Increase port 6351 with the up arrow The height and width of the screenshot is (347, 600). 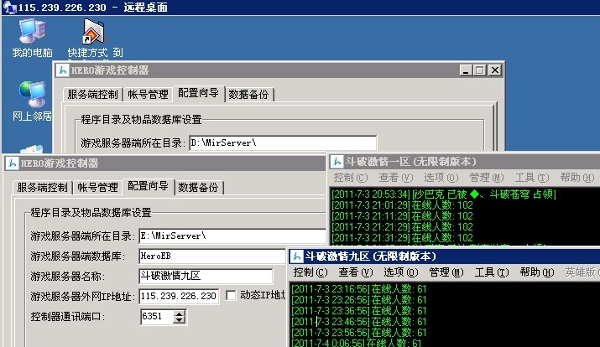click(179, 313)
